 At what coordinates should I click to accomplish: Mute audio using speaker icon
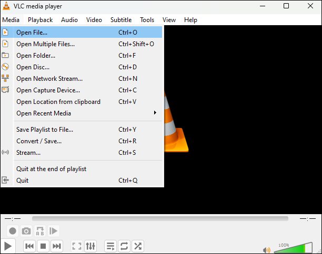click(267, 250)
